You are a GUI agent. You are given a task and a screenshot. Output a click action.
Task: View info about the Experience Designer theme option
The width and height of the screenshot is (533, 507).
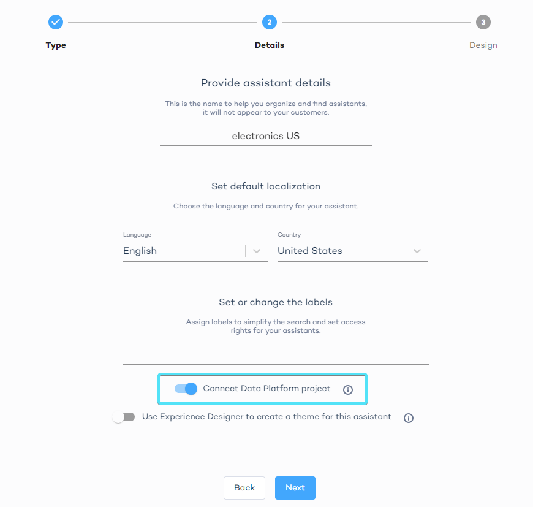[x=408, y=417]
